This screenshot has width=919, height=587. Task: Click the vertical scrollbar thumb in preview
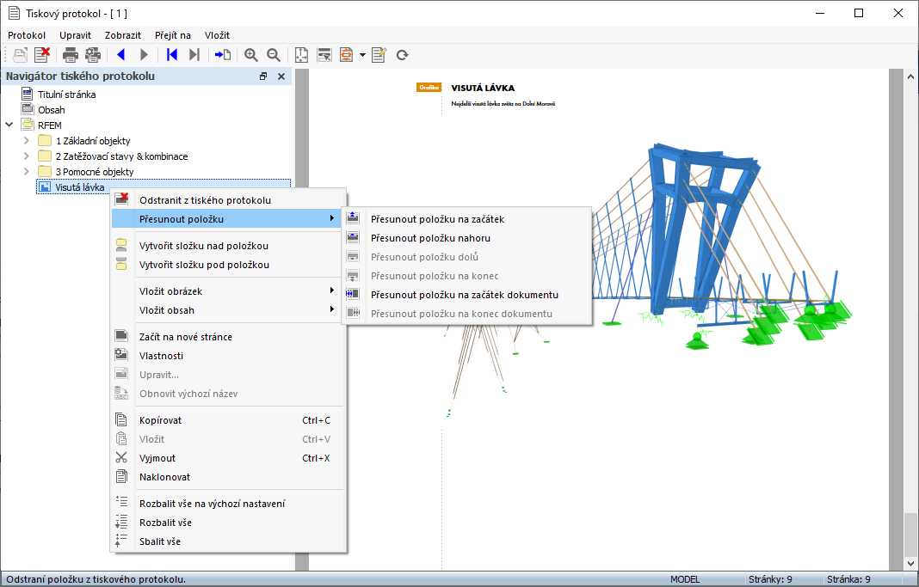910,534
